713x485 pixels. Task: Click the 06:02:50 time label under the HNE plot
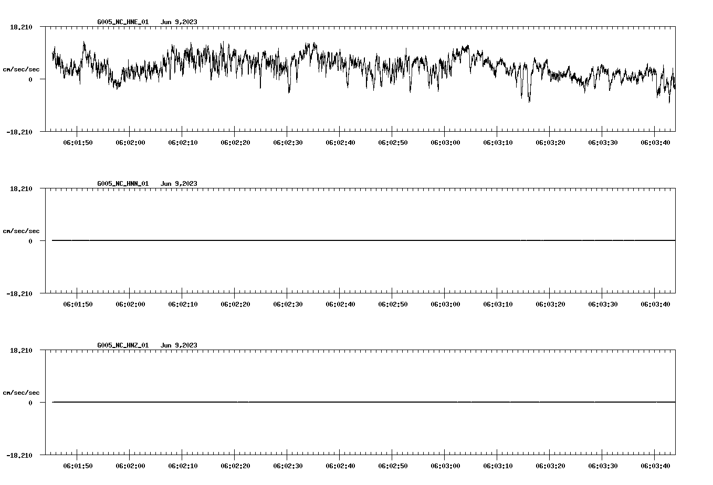click(x=393, y=143)
